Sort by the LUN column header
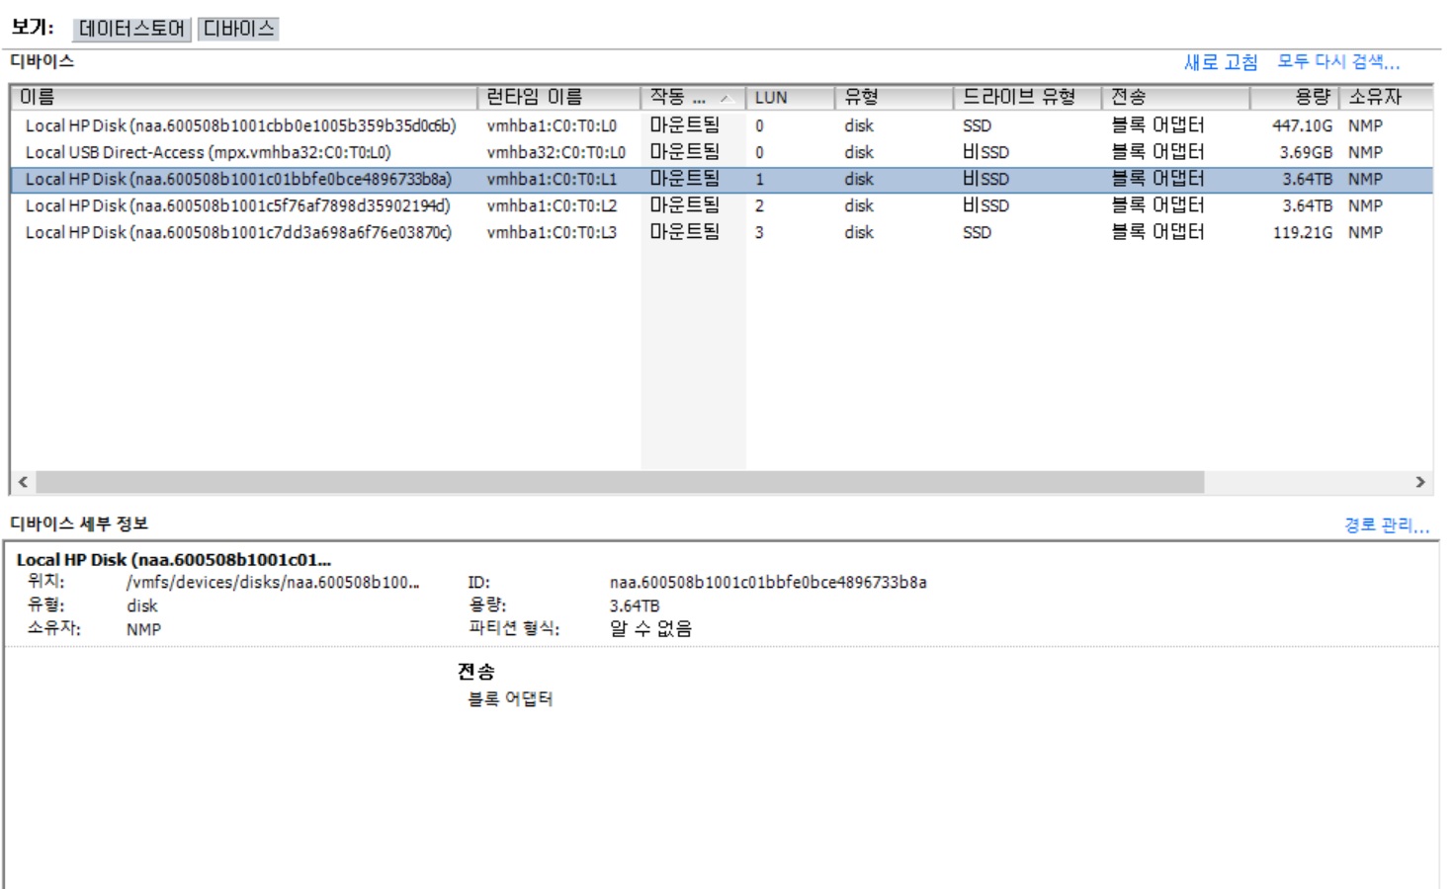This screenshot has width=1453, height=889. 790,97
